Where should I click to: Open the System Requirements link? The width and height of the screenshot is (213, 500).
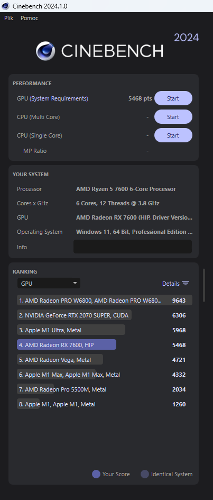point(59,98)
